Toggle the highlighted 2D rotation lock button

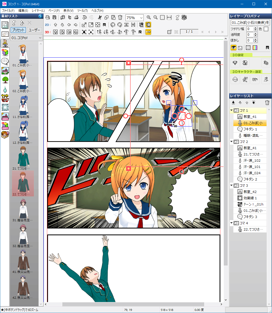tap(148, 25)
